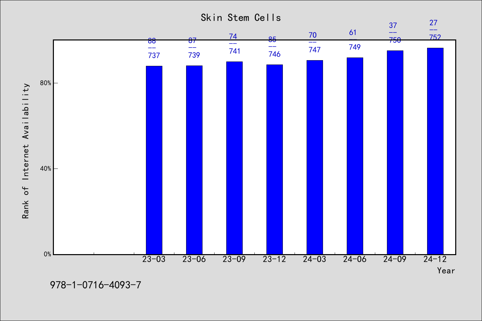Click the rank number 74
Viewport: 482px width, 321px height.
coord(233,36)
